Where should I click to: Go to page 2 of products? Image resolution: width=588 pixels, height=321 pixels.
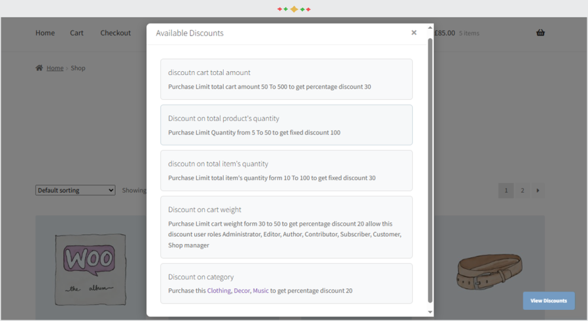(522, 191)
